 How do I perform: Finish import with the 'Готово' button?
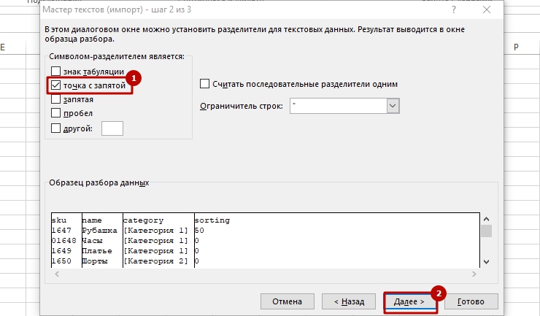click(471, 301)
